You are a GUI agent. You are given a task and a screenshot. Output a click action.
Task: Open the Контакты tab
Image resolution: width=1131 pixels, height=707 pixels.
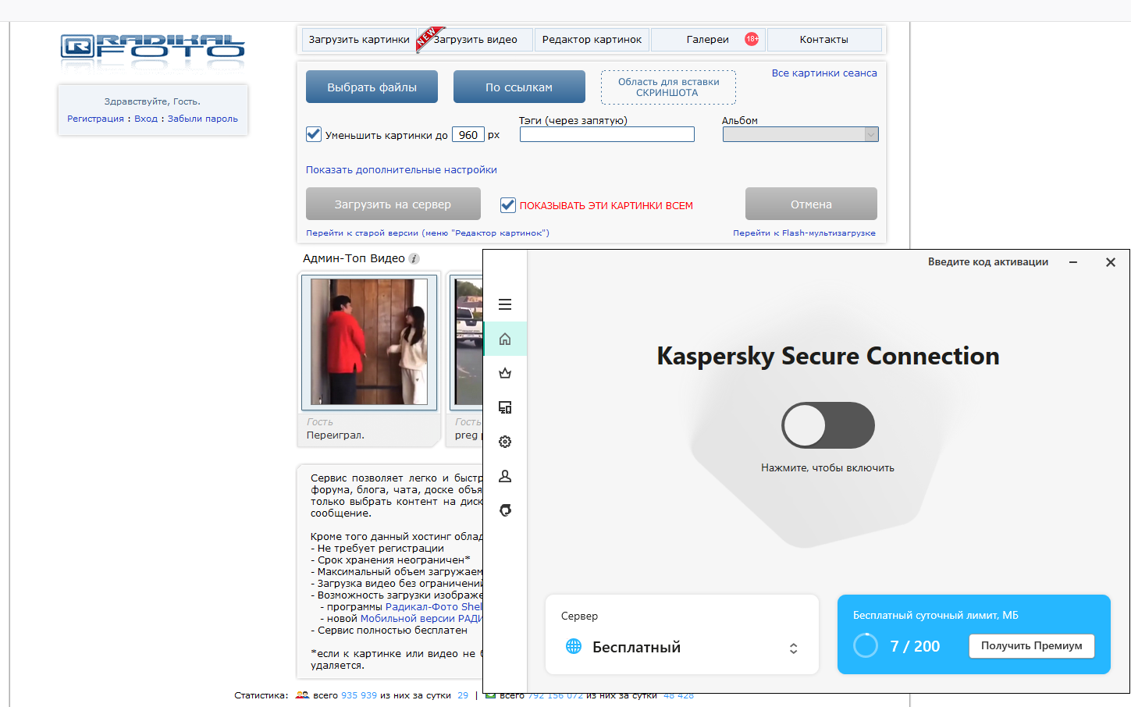point(824,39)
